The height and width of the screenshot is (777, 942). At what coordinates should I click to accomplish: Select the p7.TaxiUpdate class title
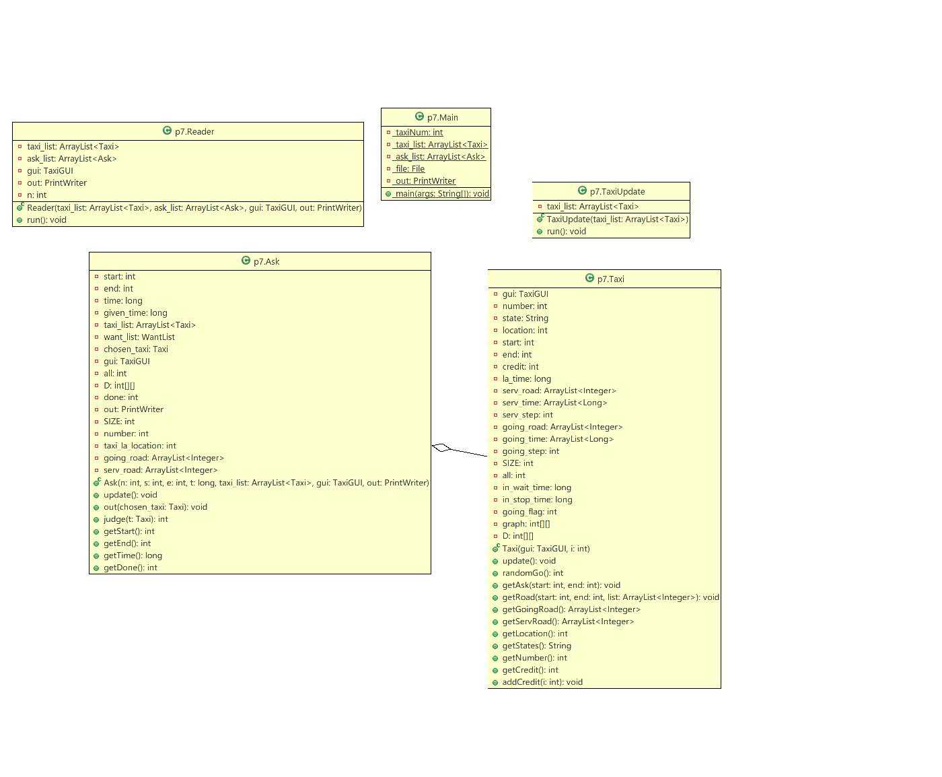click(x=618, y=192)
